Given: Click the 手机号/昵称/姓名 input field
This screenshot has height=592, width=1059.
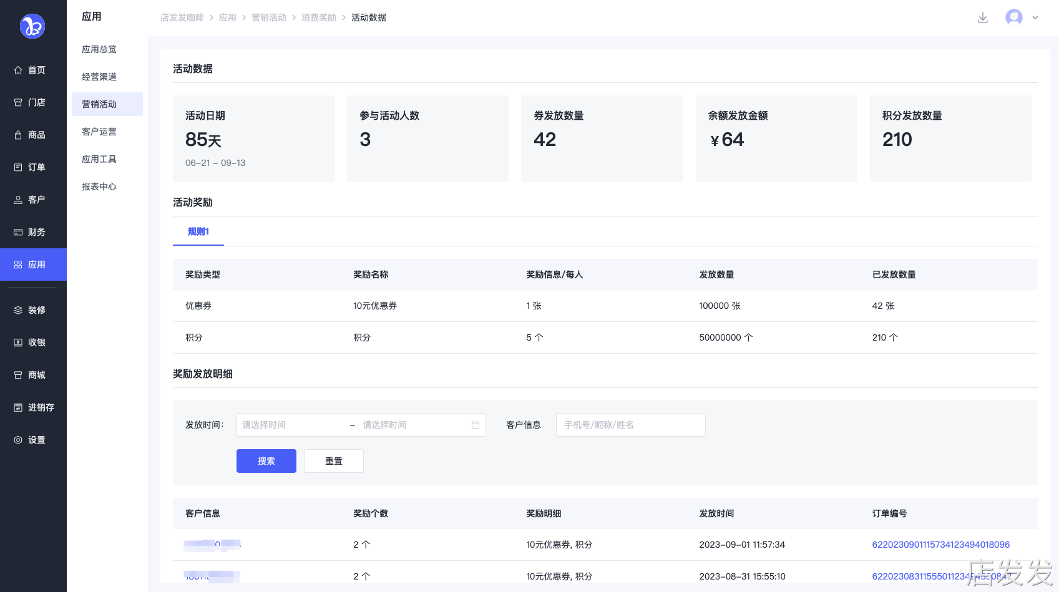Looking at the screenshot, I should [631, 425].
